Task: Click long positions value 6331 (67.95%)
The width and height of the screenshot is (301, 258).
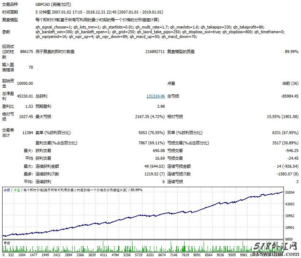Action: tap(285, 133)
